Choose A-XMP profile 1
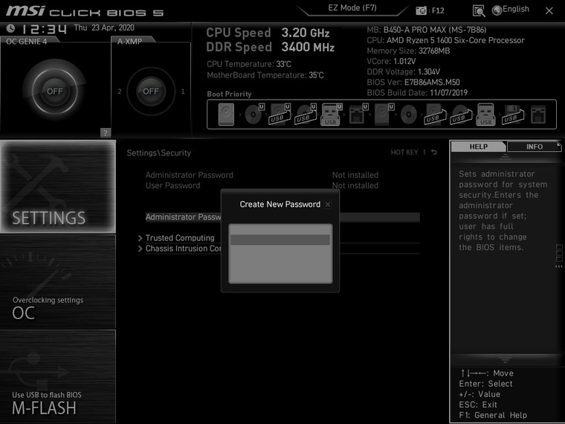This screenshot has height=424, width=565. click(x=183, y=91)
